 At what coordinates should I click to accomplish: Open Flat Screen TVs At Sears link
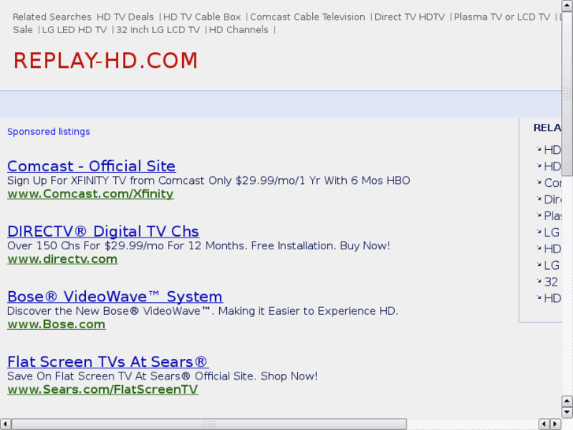(x=108, y=361)
